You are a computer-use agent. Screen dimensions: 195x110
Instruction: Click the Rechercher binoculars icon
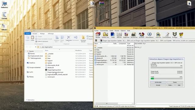(x=134, y=35)
